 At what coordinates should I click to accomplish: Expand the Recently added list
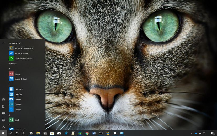(x=13, y=64)
